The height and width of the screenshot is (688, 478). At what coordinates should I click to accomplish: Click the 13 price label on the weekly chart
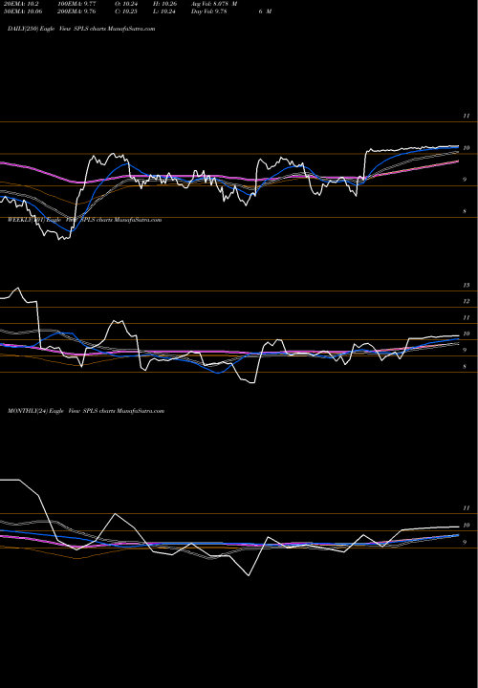coord(467,285)
